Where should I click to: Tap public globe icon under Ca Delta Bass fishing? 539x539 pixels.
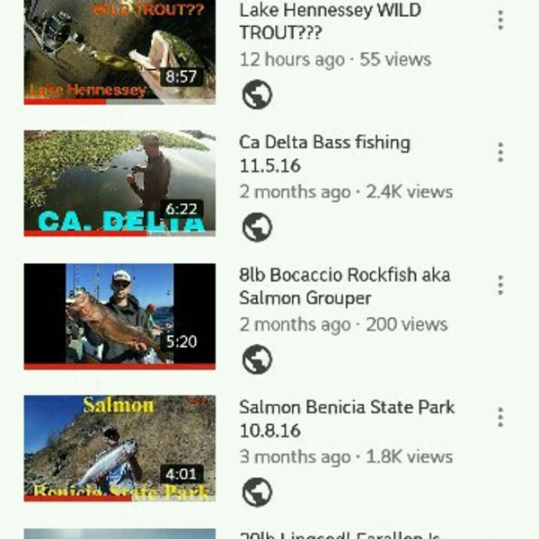(x=257, y=227)
